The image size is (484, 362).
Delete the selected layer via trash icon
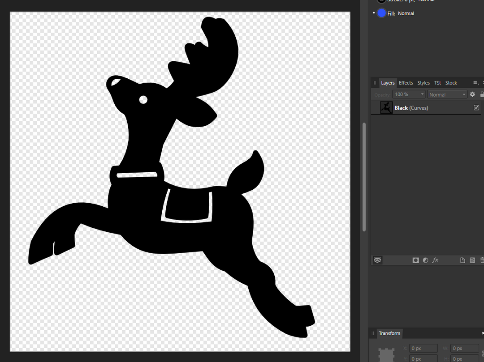coord(482,260)
